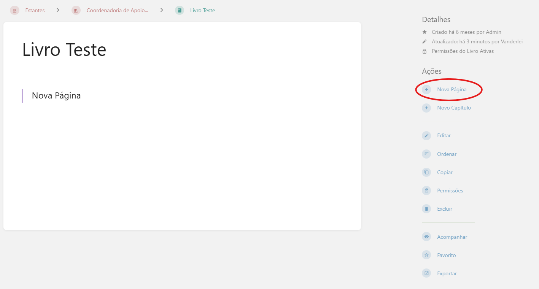This screenshot has width=539, height=289.
Task: Go to Coordenadoria de Apoio breadcrumb
Action: 118,10
